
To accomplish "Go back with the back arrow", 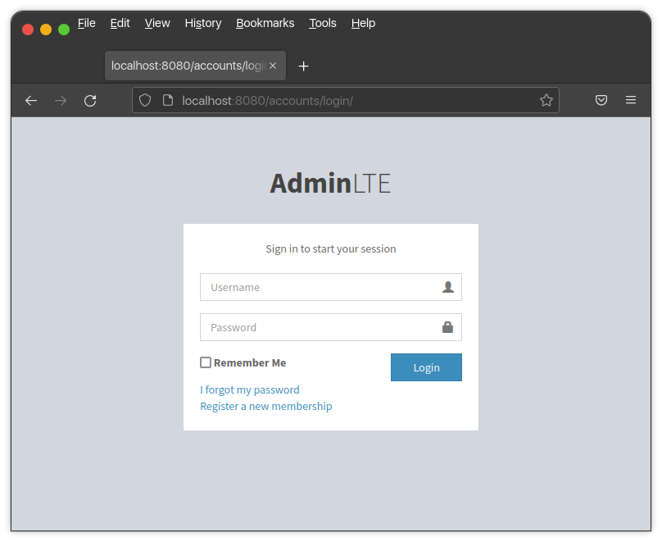I will click(31, 101).
